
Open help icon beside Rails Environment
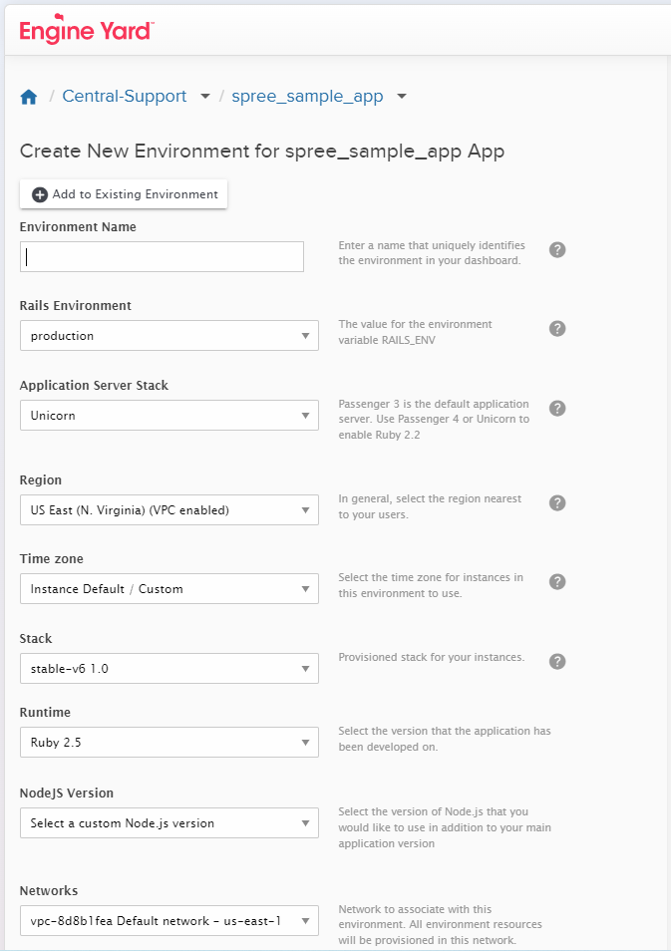(557, 328)
